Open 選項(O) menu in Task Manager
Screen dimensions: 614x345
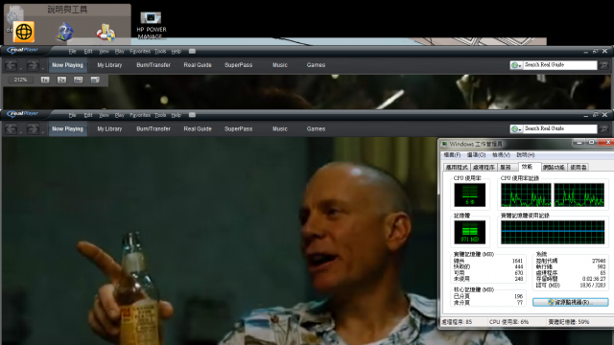click(x=476, y=155)
